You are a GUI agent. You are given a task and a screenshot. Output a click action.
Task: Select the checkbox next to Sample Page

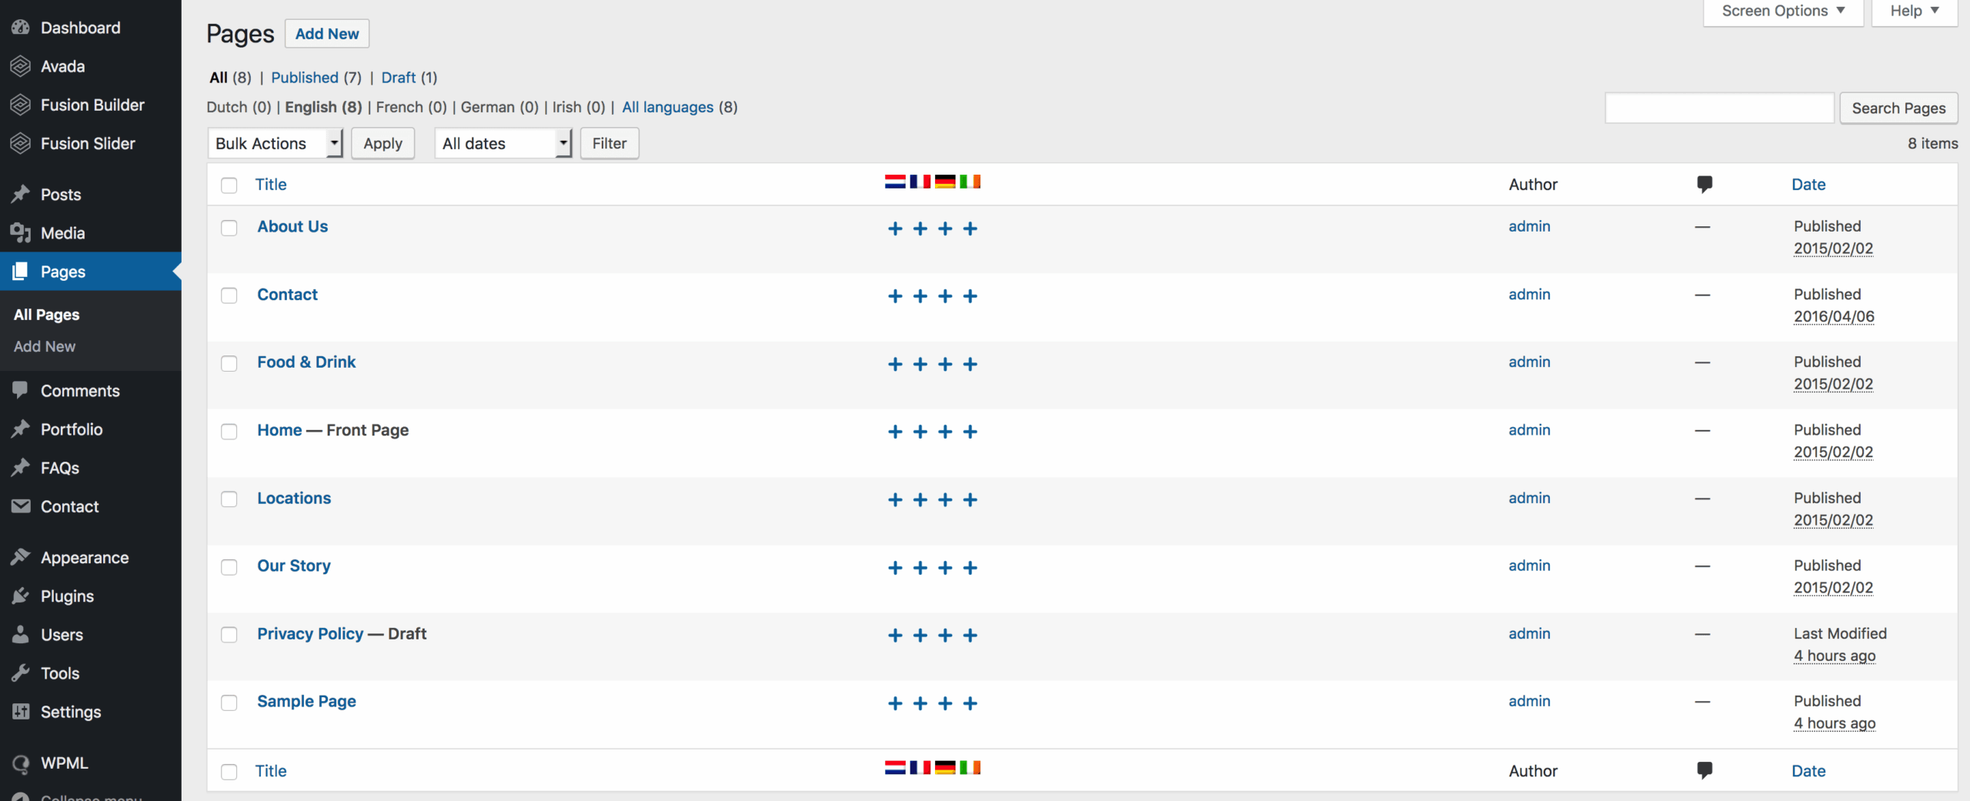click(x=229, y=703)
